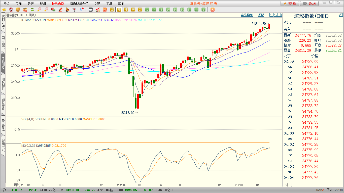The width and height of the screenshot is (344, 193).
Task: Select the 5-minute period button
Action: pos(161,10)
